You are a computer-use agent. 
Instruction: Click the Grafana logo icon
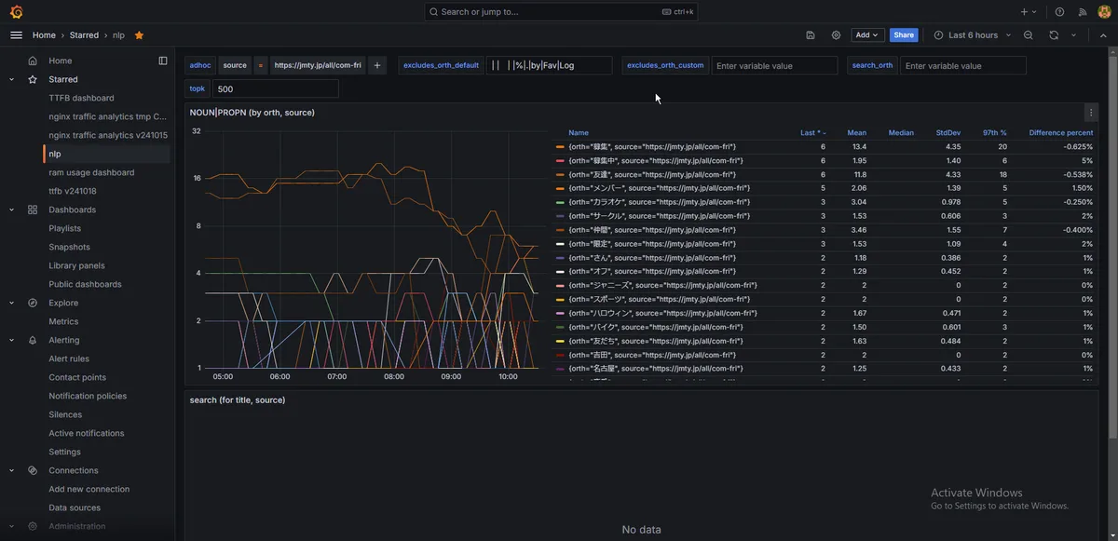(16, 12)
